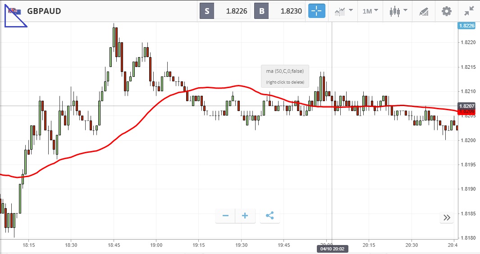480x254 pixels.
Task: Zoom out with the minus button
Action: click(225, 216)
